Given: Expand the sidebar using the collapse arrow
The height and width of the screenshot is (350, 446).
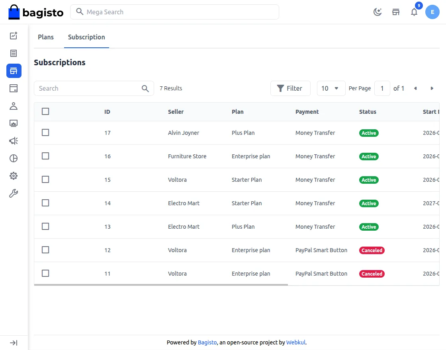Looking at the screenshot, I should pos(14,343).
